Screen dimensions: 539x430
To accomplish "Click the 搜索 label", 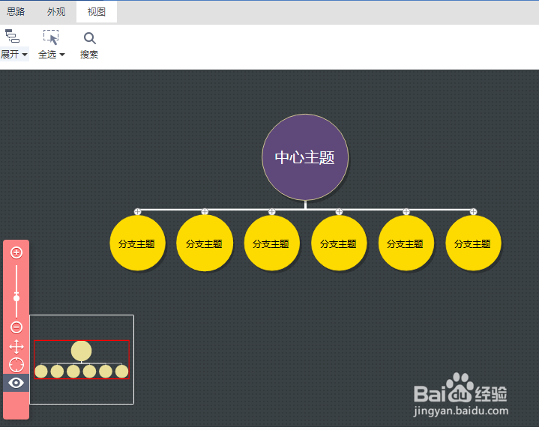I will pos(89,55).
